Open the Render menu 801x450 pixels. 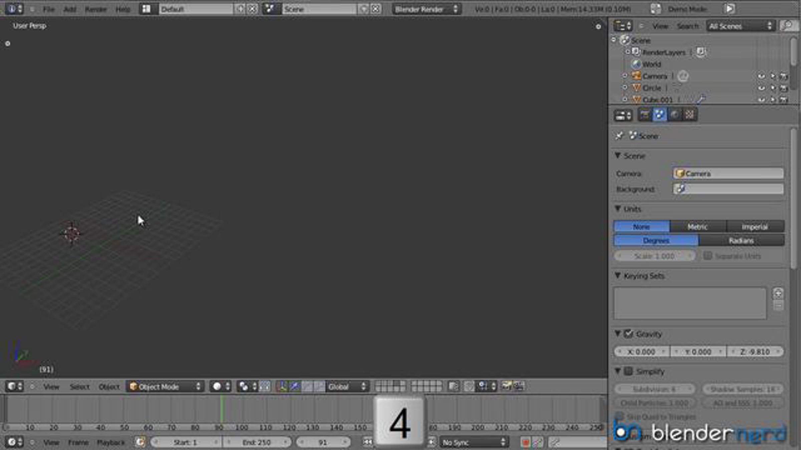tap(95, 9)
